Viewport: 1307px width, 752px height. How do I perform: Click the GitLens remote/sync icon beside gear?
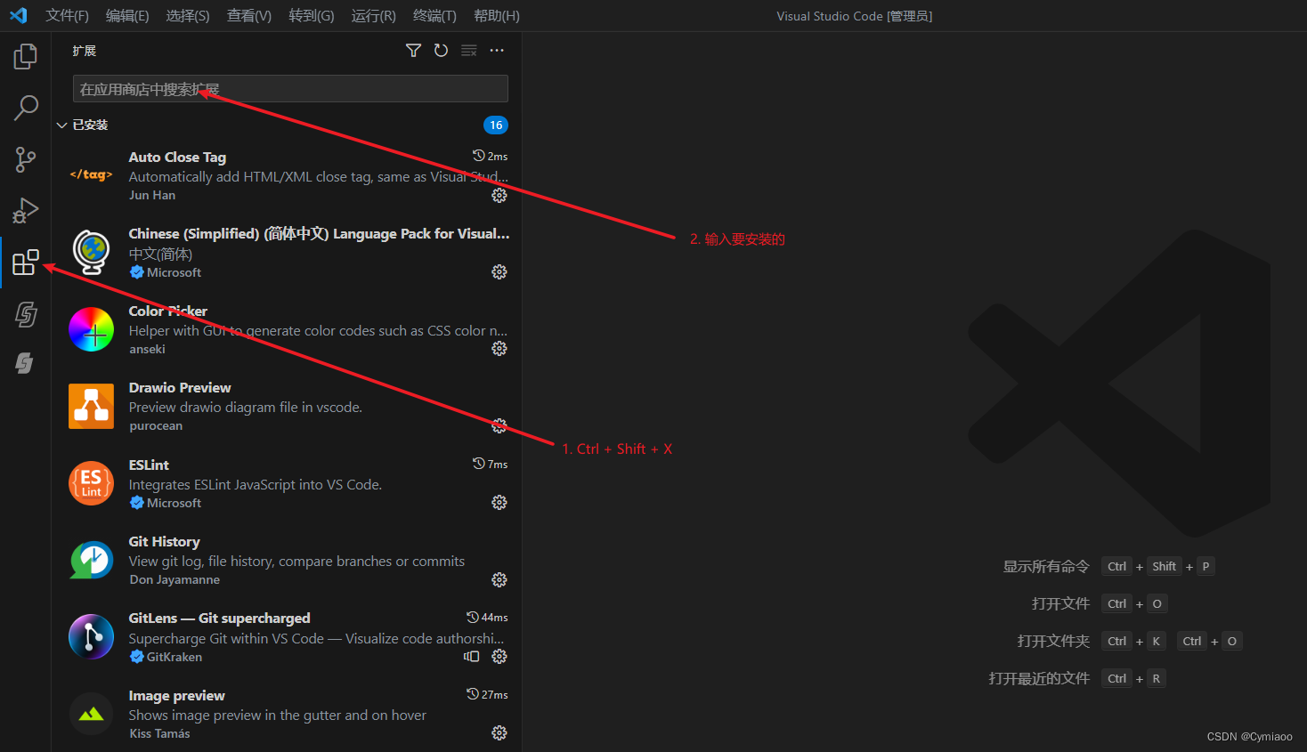click(472, 656)
